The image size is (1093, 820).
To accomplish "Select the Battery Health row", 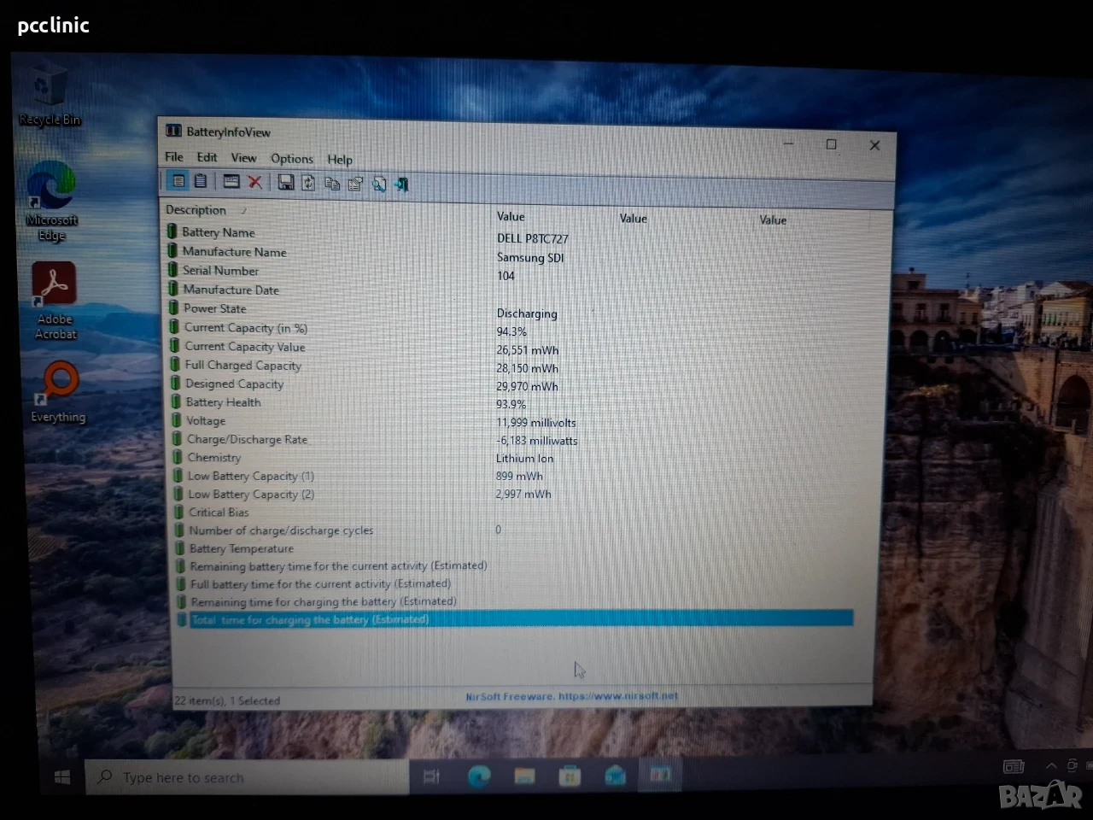I will click(511, 402).
